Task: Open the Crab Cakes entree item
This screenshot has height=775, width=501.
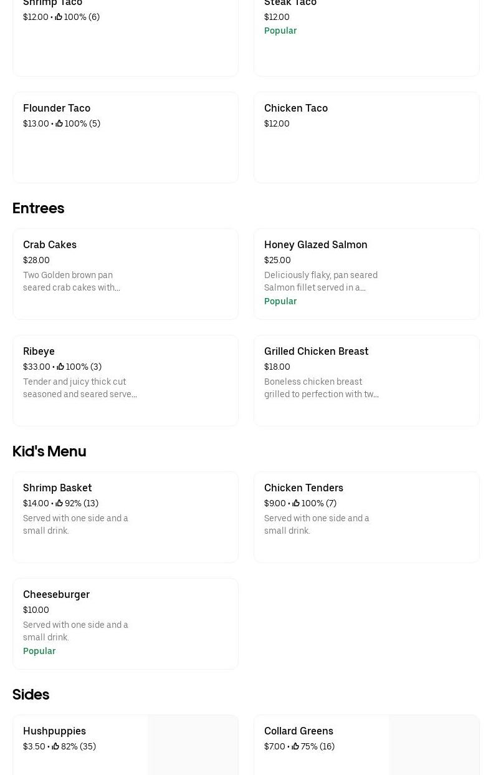Action: 50,244
